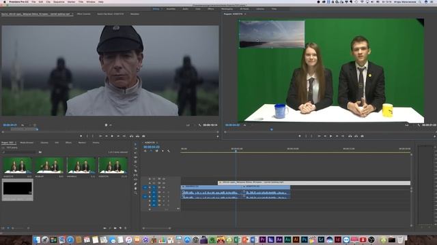The image size is (437, 245).
Task: Switch to the Color workspace
Action: (198, 9)
